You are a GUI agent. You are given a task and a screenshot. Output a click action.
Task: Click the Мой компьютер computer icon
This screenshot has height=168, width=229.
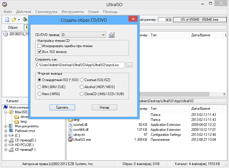[6, 107]
